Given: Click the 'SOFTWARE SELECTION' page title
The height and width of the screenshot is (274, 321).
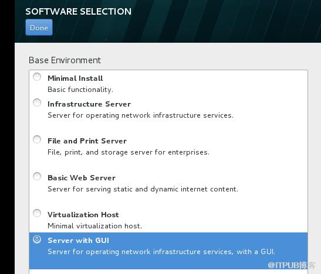Looking at the screenshot, I should [x=79, y=12].
